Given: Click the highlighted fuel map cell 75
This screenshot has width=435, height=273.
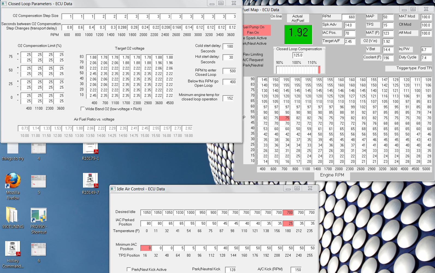Looking at the screenshot, I should (285, 118).
